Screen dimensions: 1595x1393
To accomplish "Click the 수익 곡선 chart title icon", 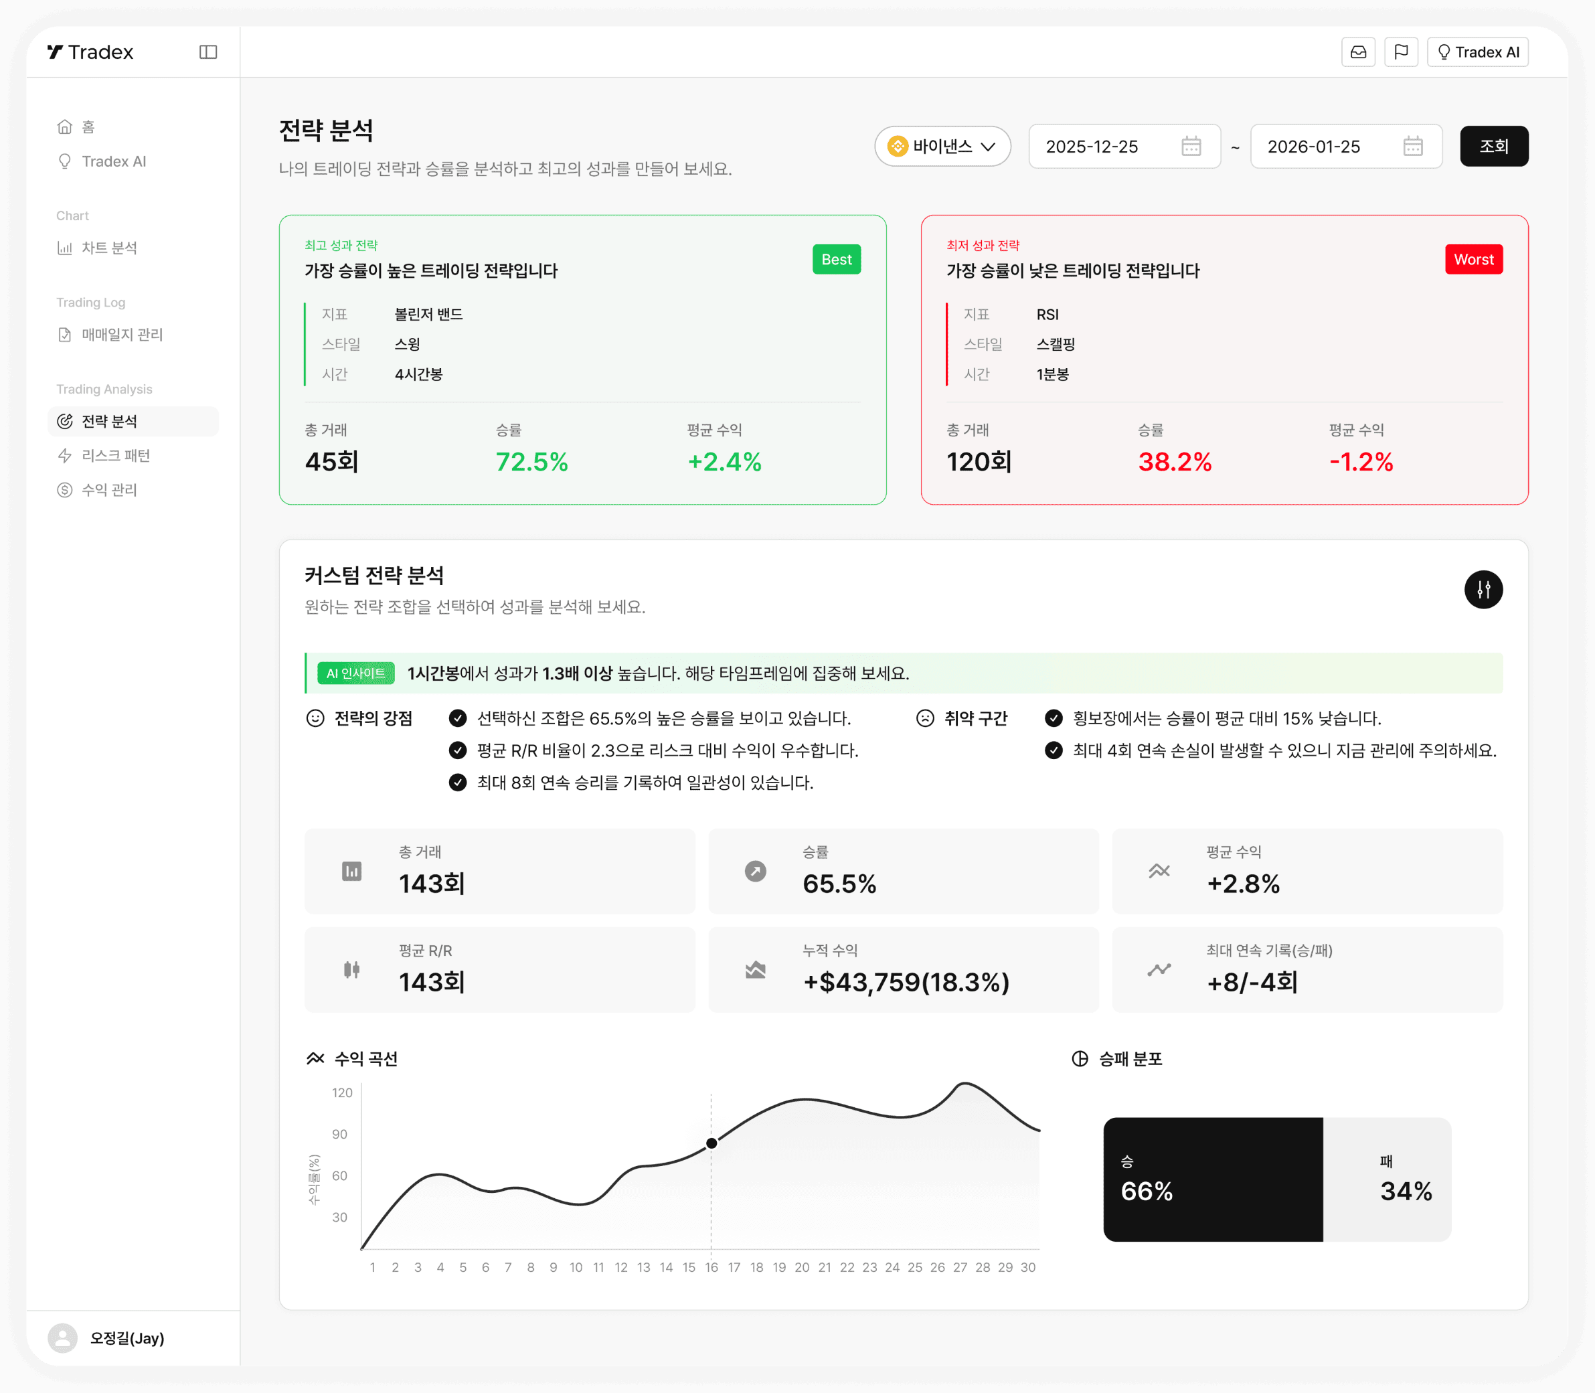I will (315, 1059).
